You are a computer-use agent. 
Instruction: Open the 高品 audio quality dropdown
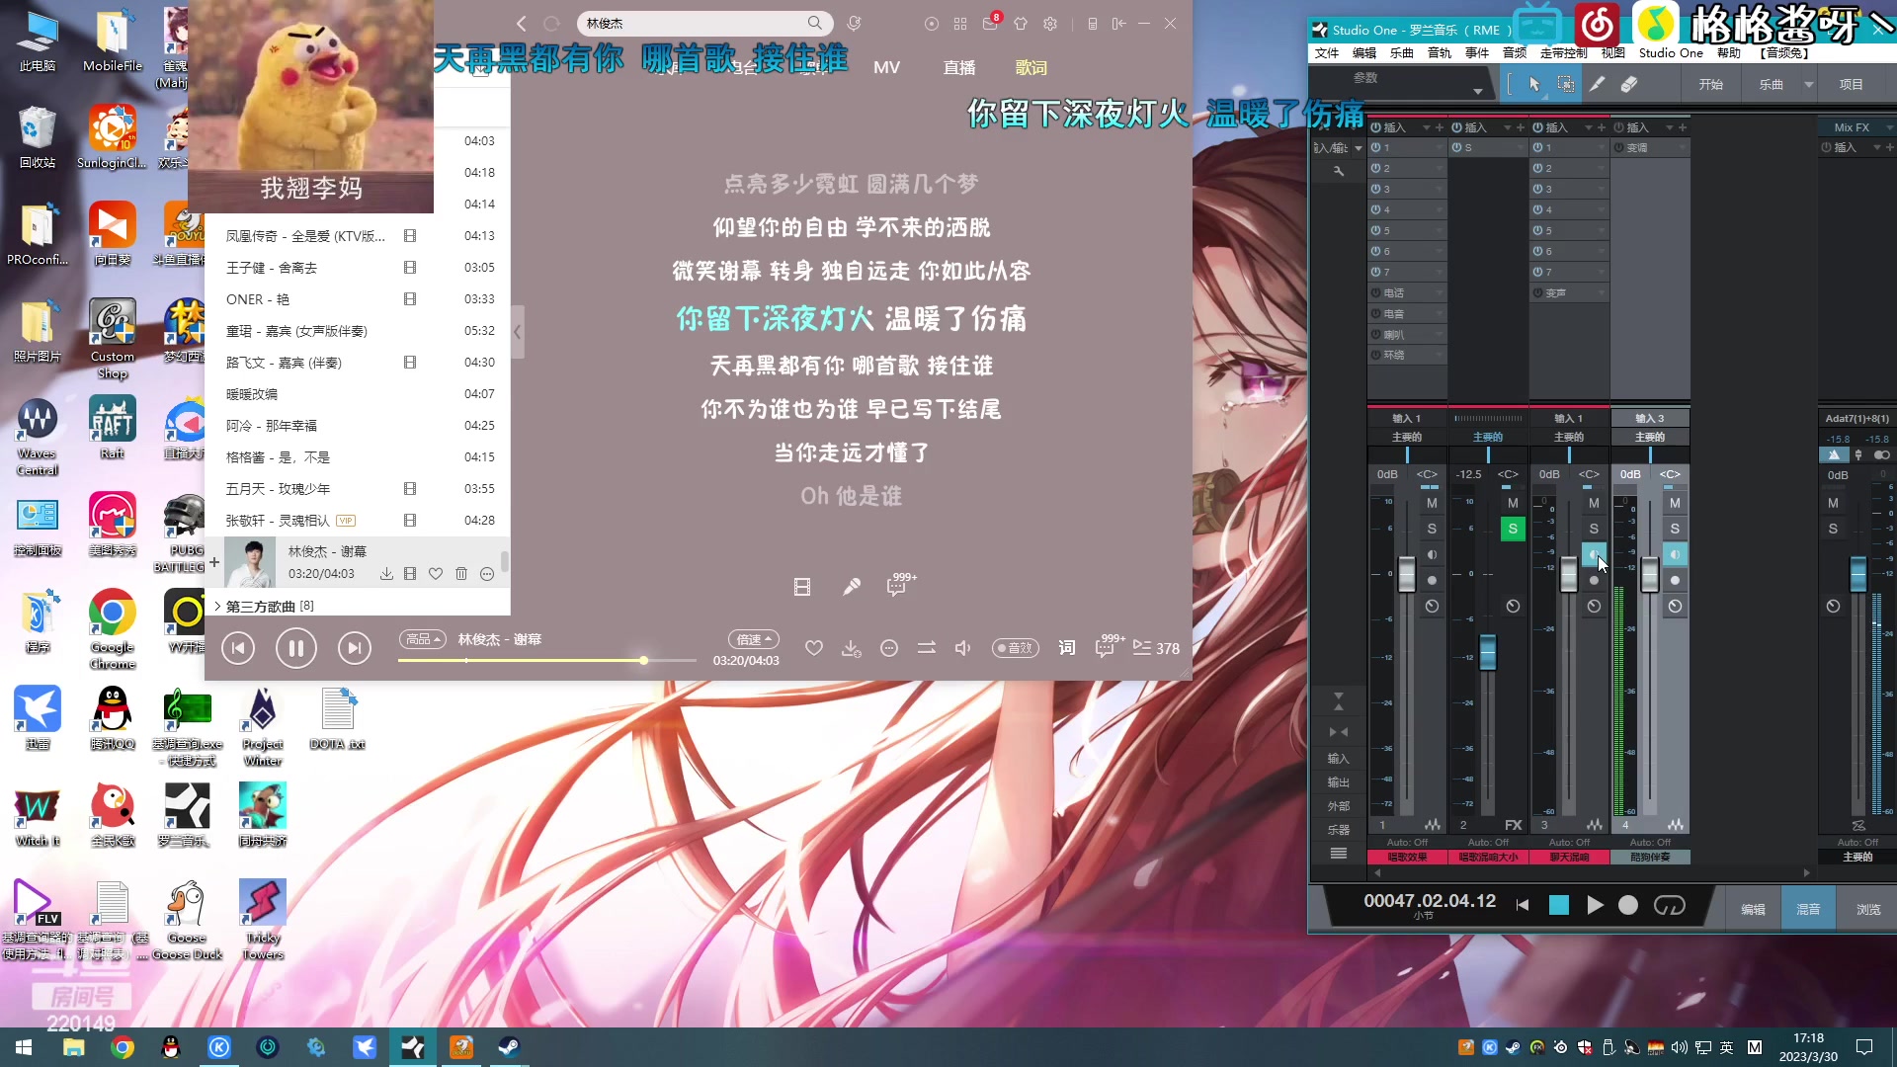pos(423,639)
